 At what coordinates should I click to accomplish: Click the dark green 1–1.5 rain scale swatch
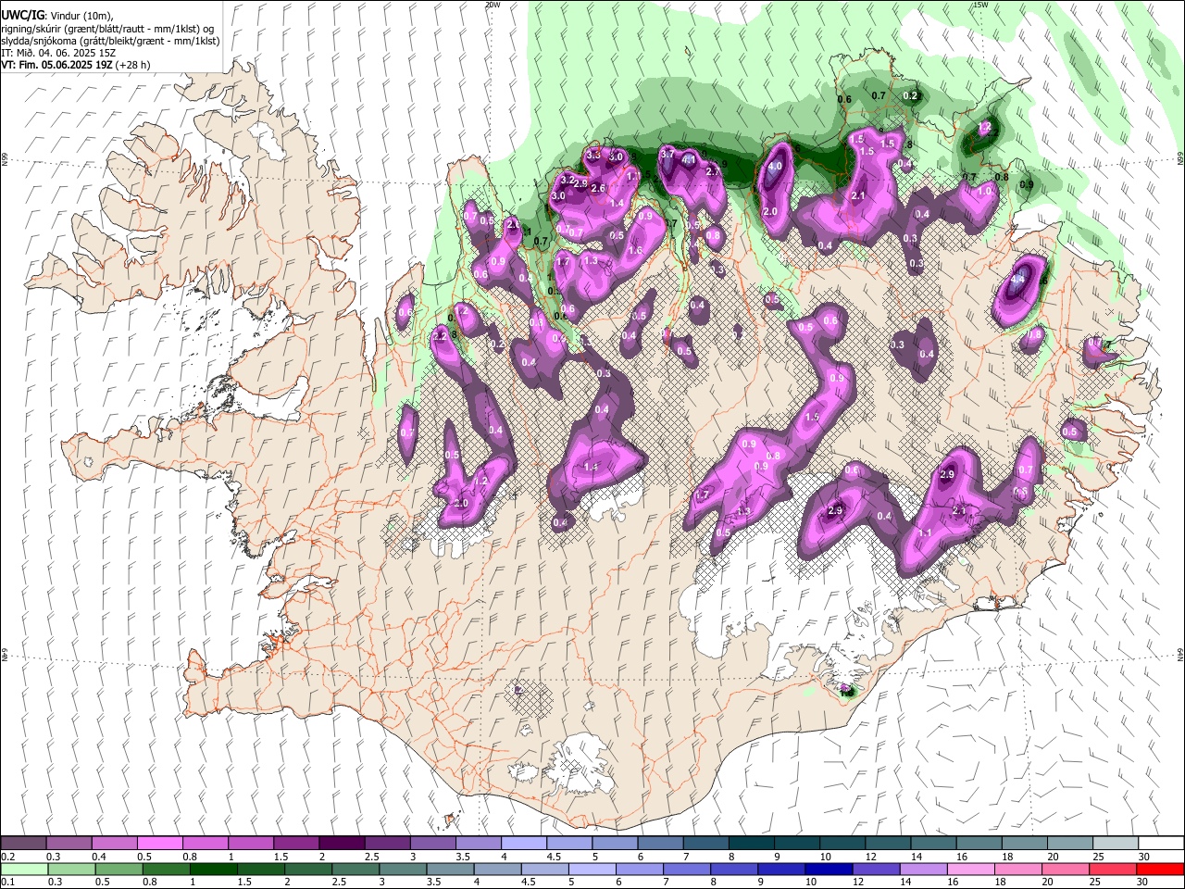click(214, 869)
